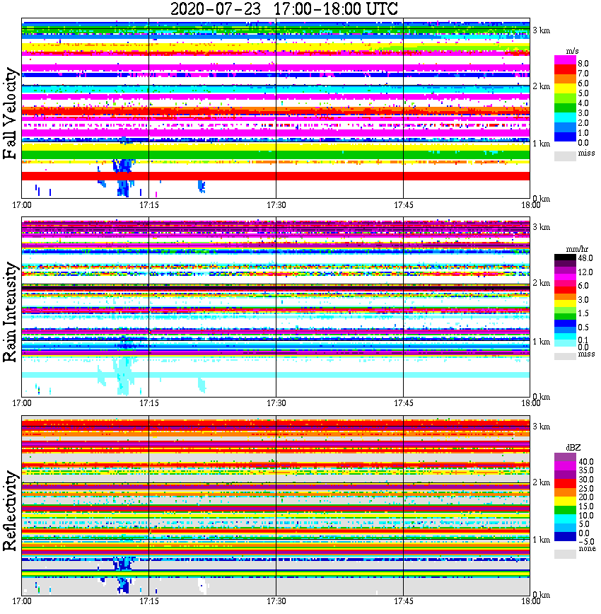Click the chart title "2020-07-23 17:00-18:00 UTC"
Viewport: 601px width, 614px height.
click(x=284, y=8)
